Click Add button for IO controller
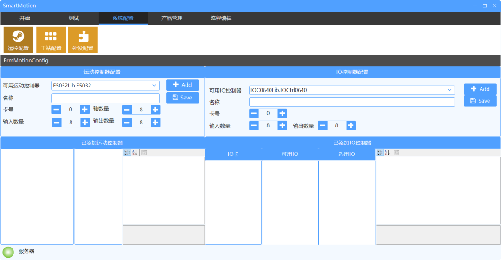This screenshot has height=260, width=501. click(x=480, y=89)
